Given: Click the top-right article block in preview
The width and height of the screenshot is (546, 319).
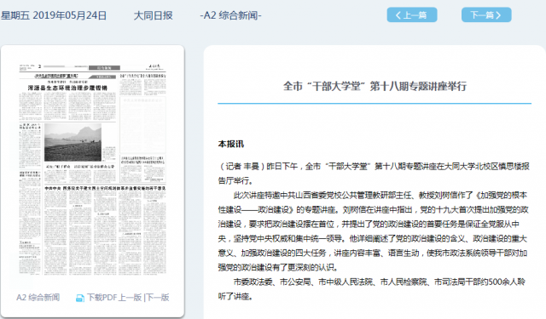Looking at the screenshot, I should pyautogui.click(x=142, y=83).
